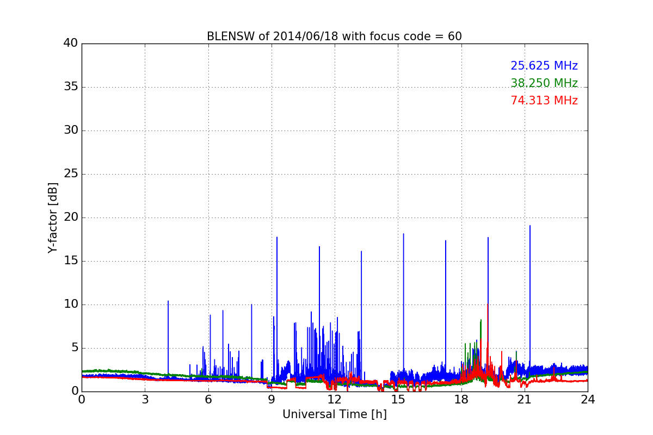Click the x-axis tick label 9

pos(272,400)
